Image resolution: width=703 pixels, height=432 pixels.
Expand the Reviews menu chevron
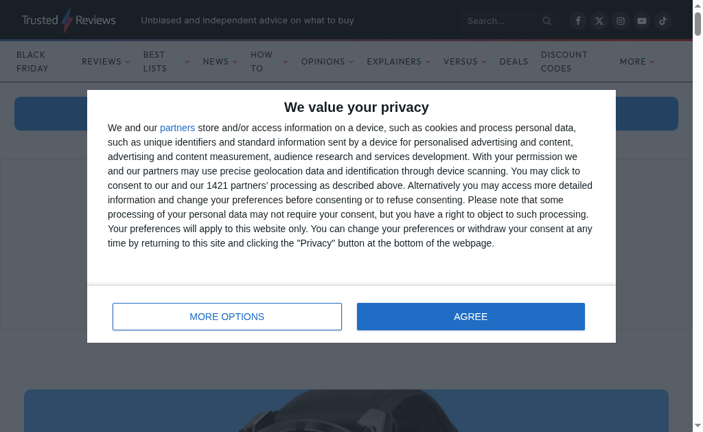pos(128,62)
